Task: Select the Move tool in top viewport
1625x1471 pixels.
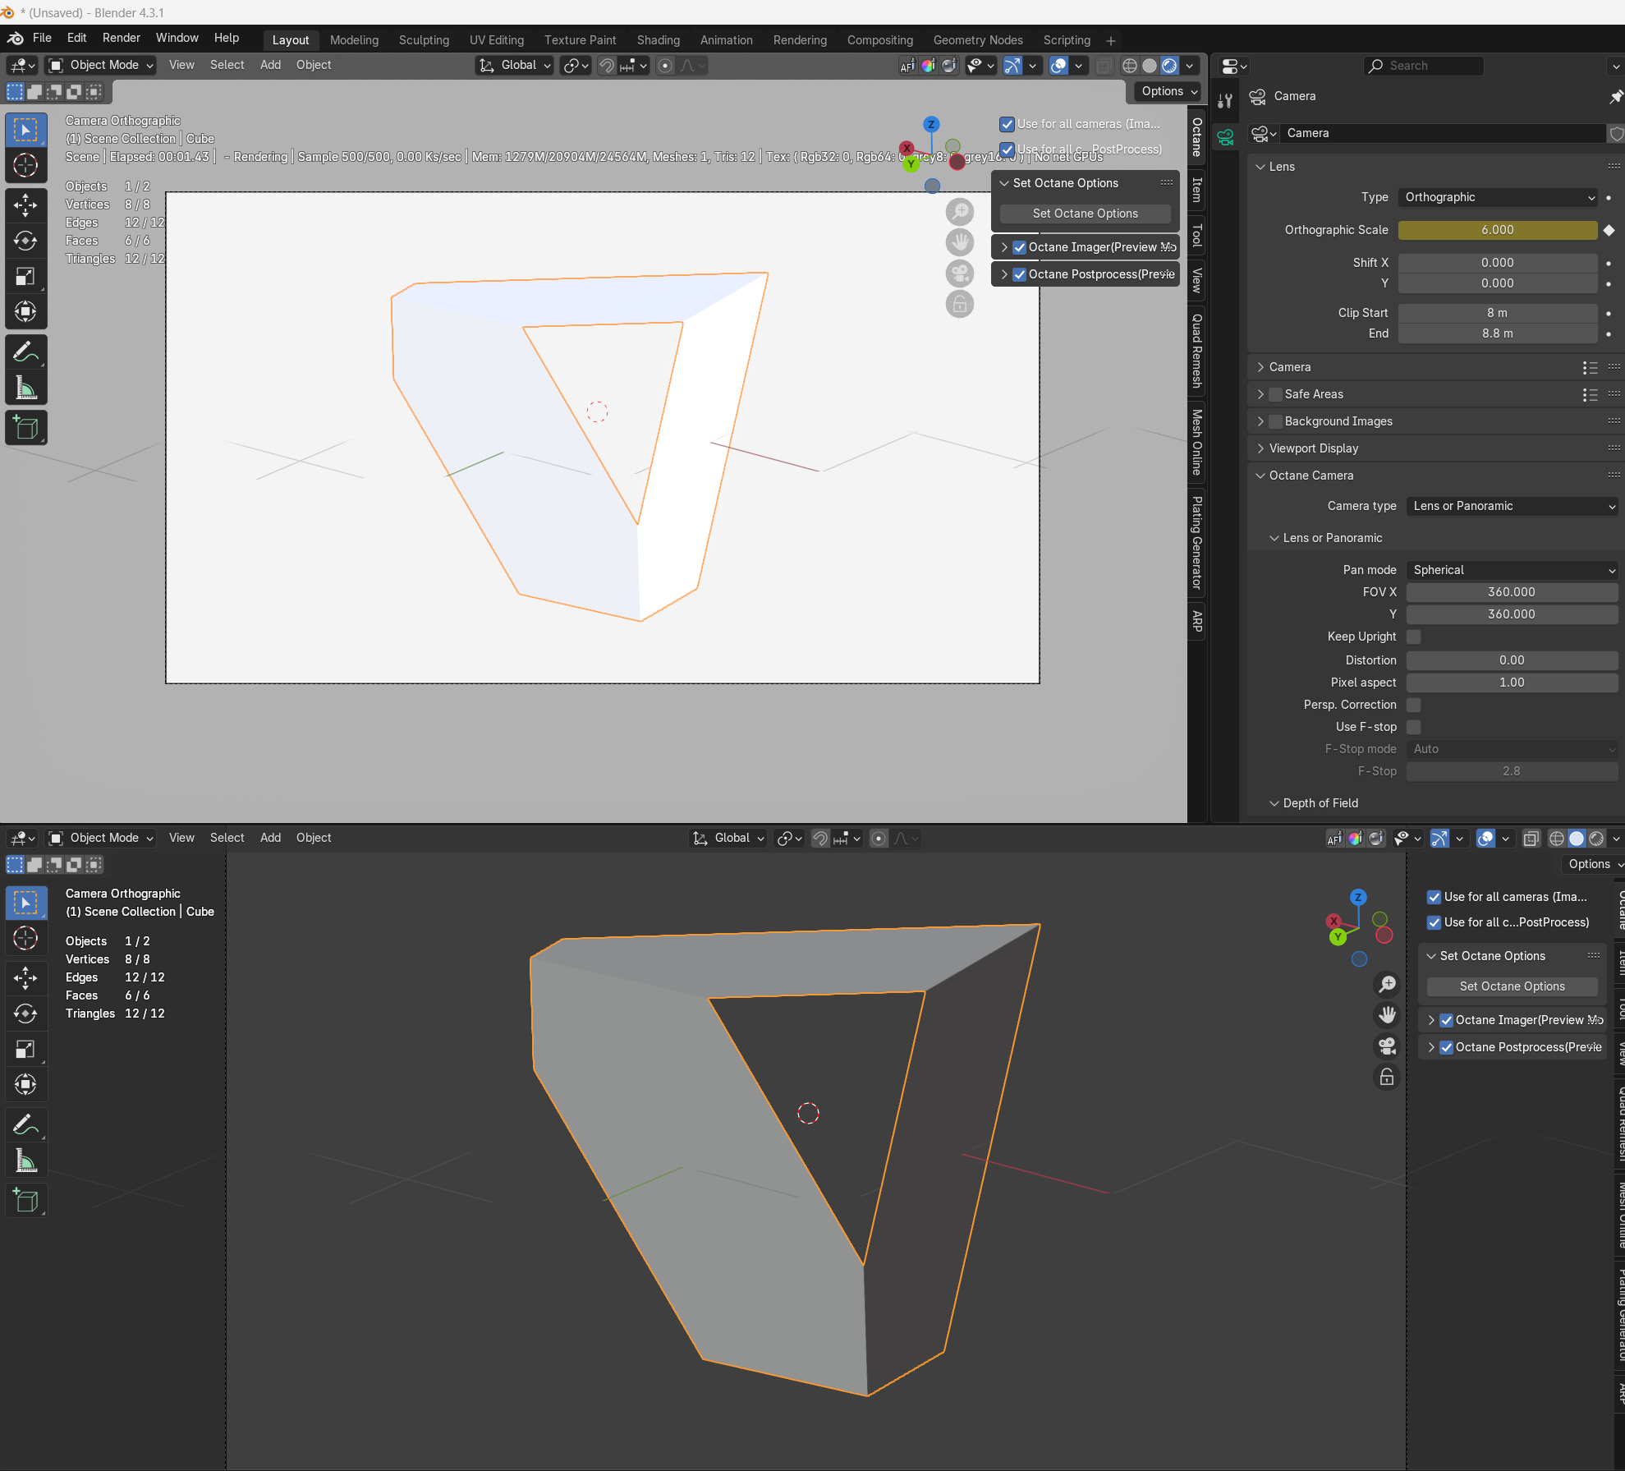Action: tap(25, 205)
